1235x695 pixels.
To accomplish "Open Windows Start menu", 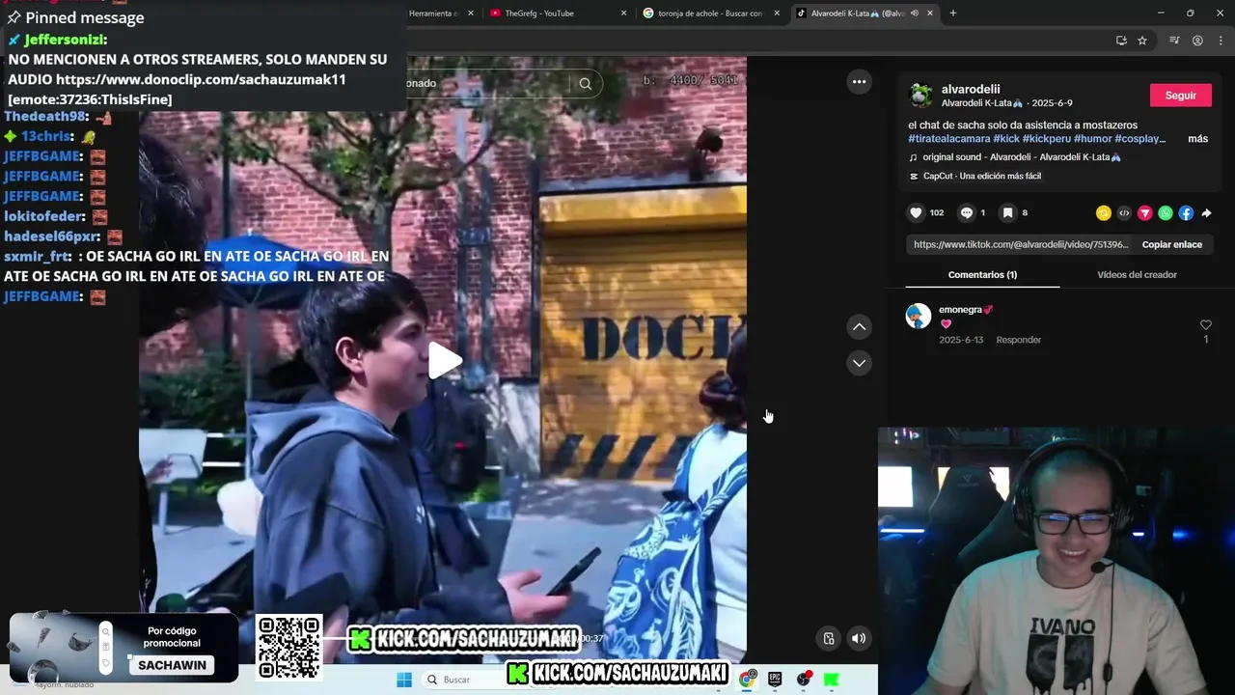I will 404,680.
